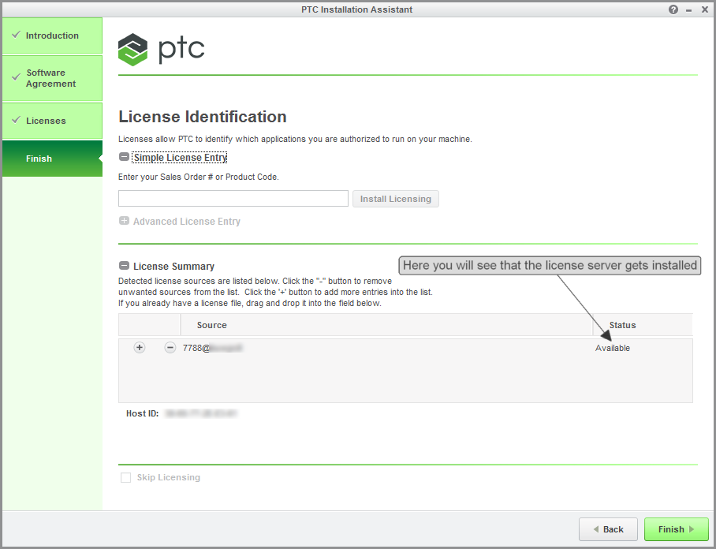
Task: Click the Status column header
Action: (x=643, y=325)
